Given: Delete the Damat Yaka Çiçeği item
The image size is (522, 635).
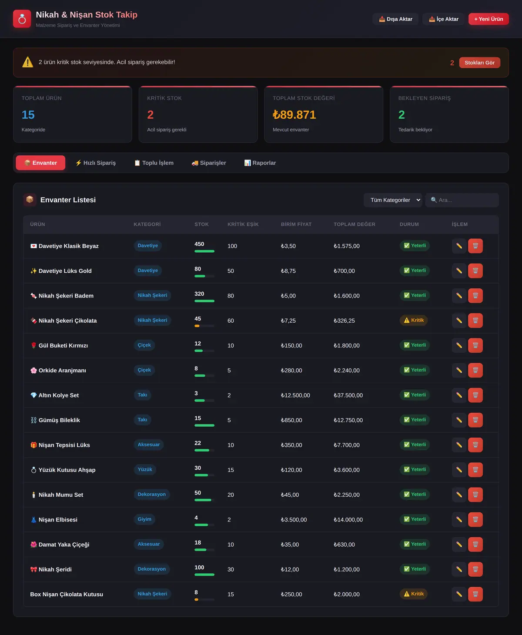Looking at the screenshot, I should (475, 545).
